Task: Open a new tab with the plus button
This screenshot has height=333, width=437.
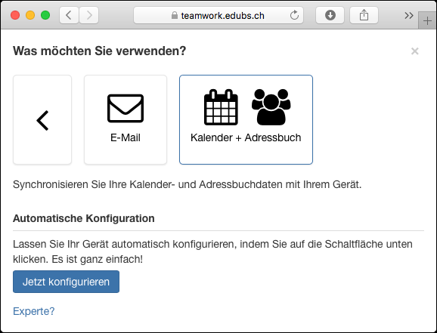Action: (427, 20)
